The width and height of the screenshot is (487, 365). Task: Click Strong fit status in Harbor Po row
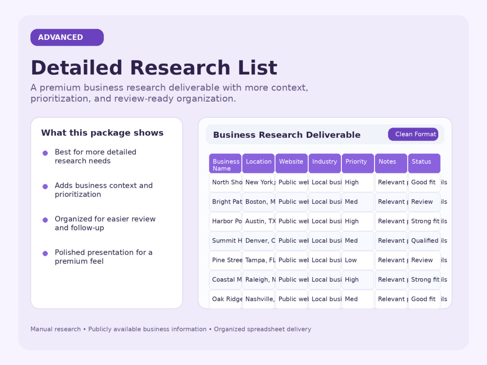pyautogui.click(x=424, y=221)
